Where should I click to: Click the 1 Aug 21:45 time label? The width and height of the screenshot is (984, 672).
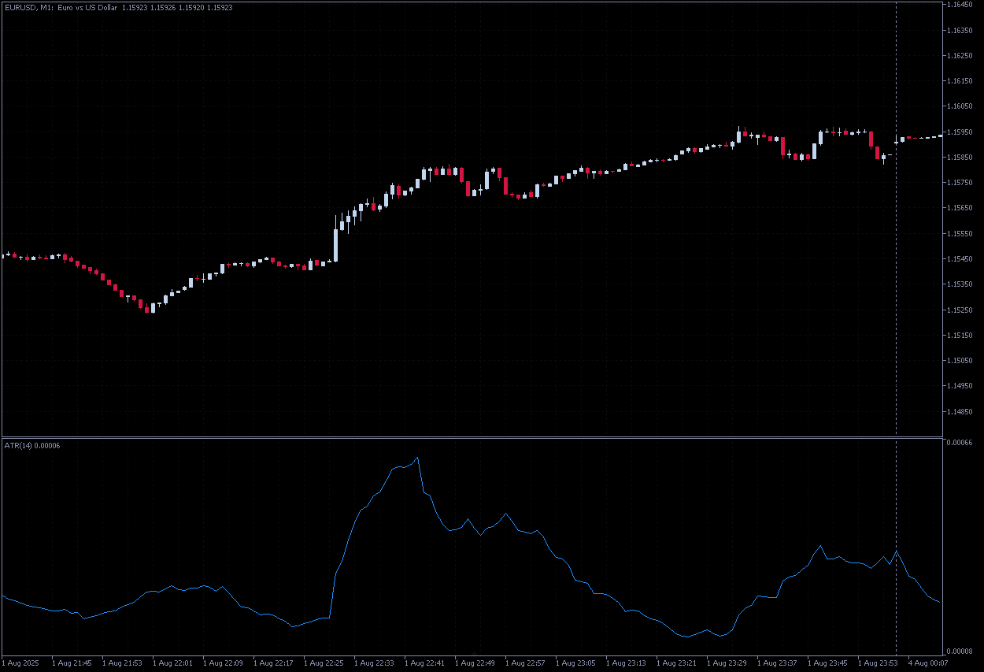coord(72,663)
